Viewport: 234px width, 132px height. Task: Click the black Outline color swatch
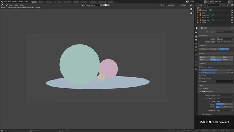[x=224, y=81]
